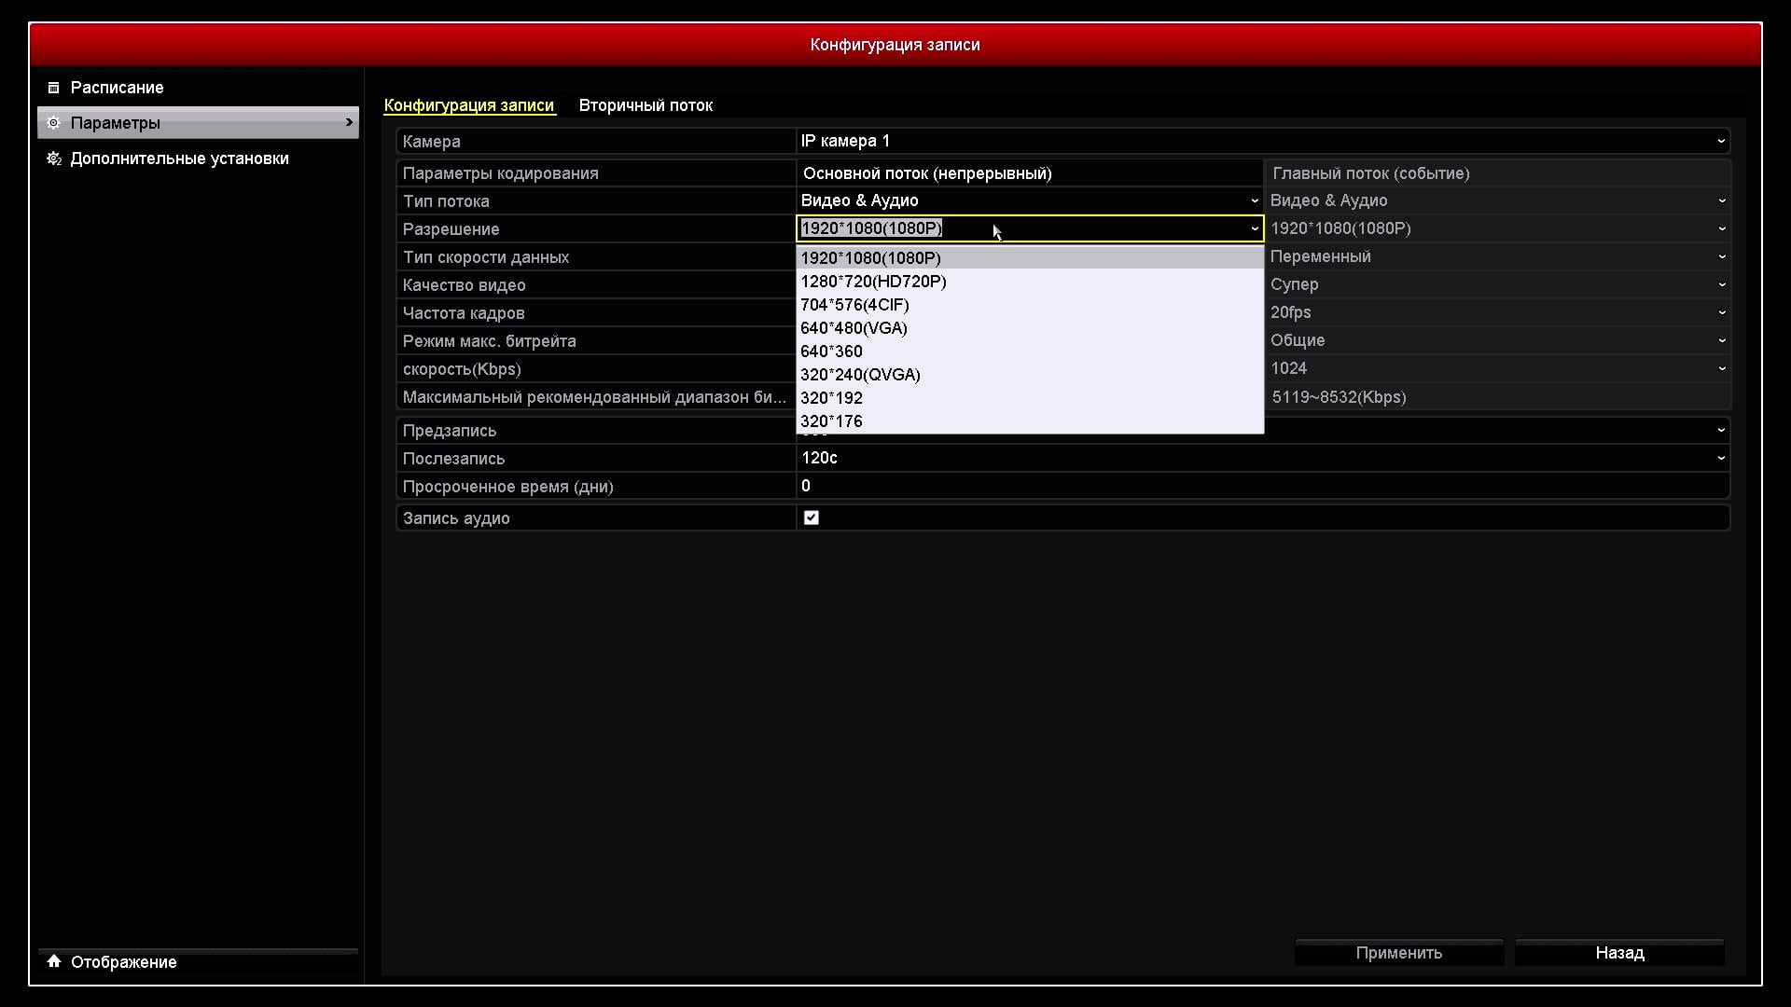This screenshot has width=1791, height=1007.
Task: Open the Супер video quality dropdown
Action: [x=1498, y=284]
